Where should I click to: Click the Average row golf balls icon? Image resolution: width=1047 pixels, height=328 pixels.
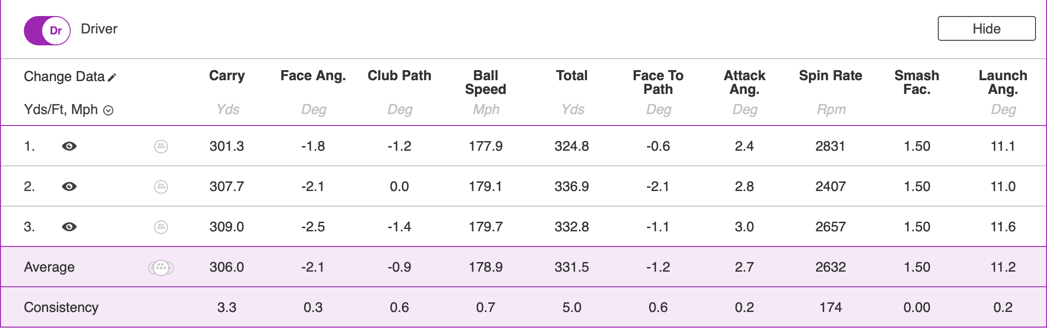click(x=161, y=268)
